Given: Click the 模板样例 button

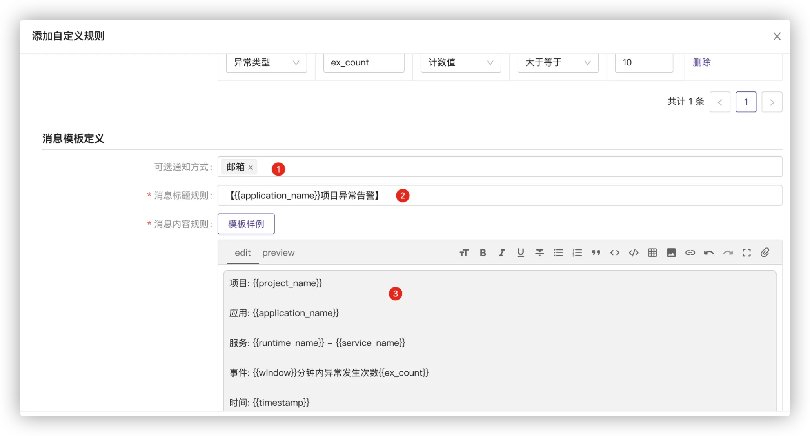Looking at the screenshot, I should 246,224.
